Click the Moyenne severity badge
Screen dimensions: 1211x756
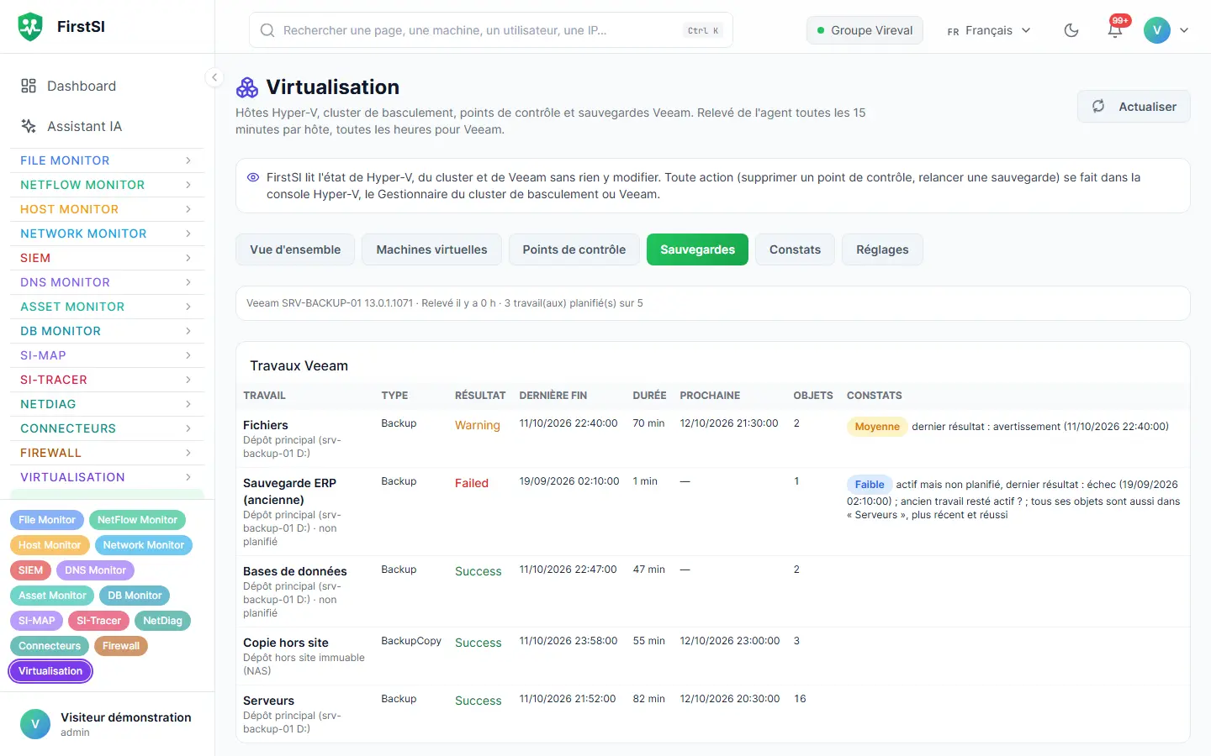[x=877, y=427]
